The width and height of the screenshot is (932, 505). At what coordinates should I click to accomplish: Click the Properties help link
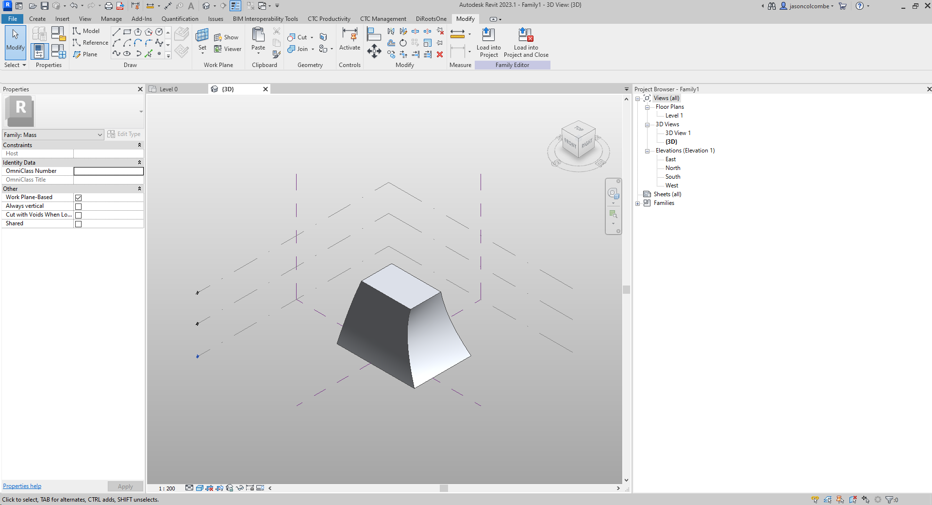[x=22, y=486]
